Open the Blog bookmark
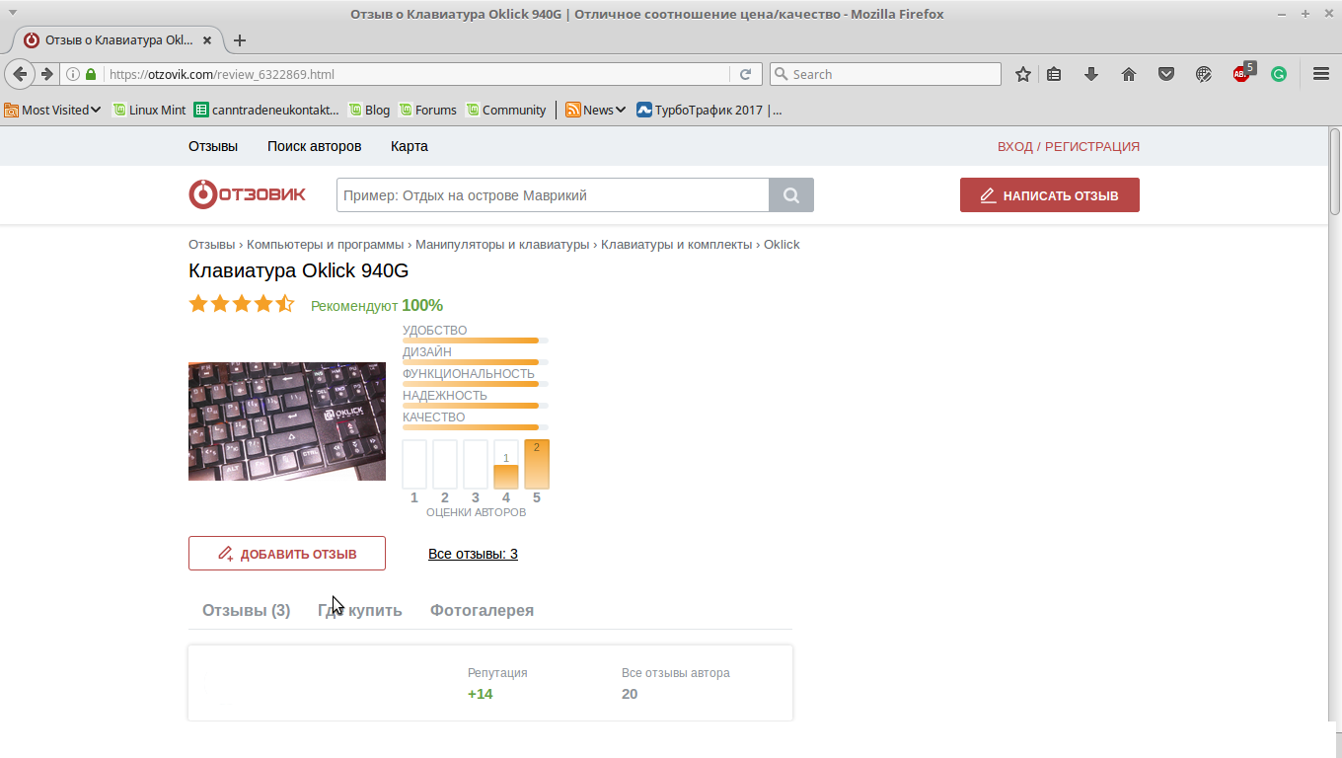Screen dimensions: 1342x758 (x=369, y=110)
